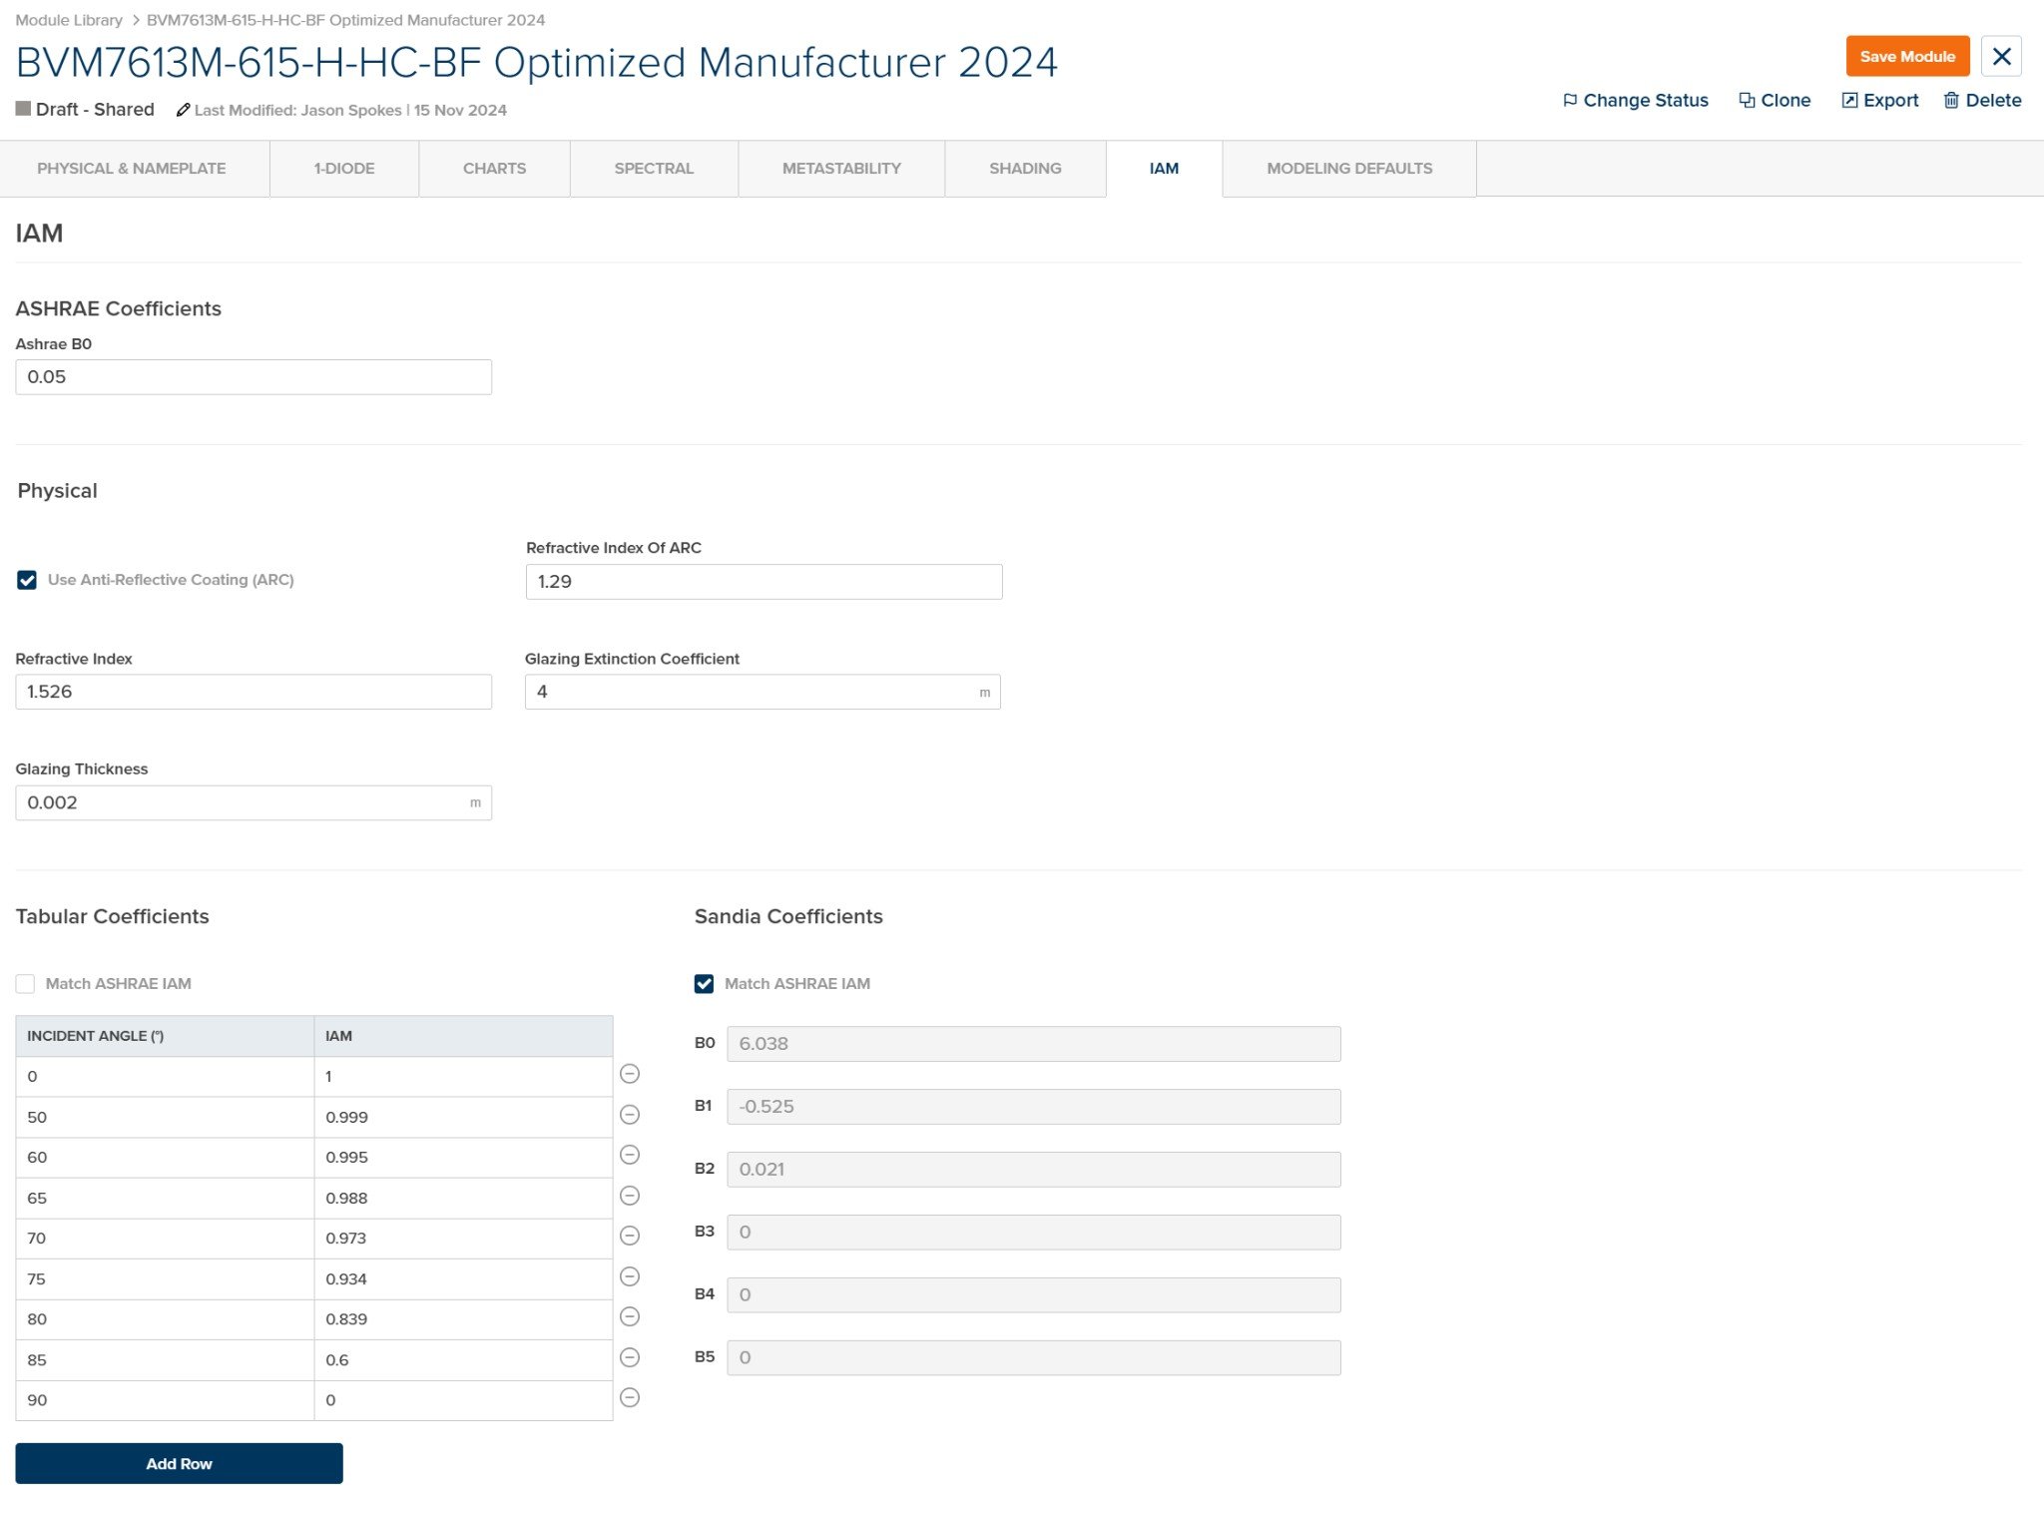Viewport: 2044px width, 1513px height.
Task: Click the Sandia B4 field
Action: [1034, 1295]
